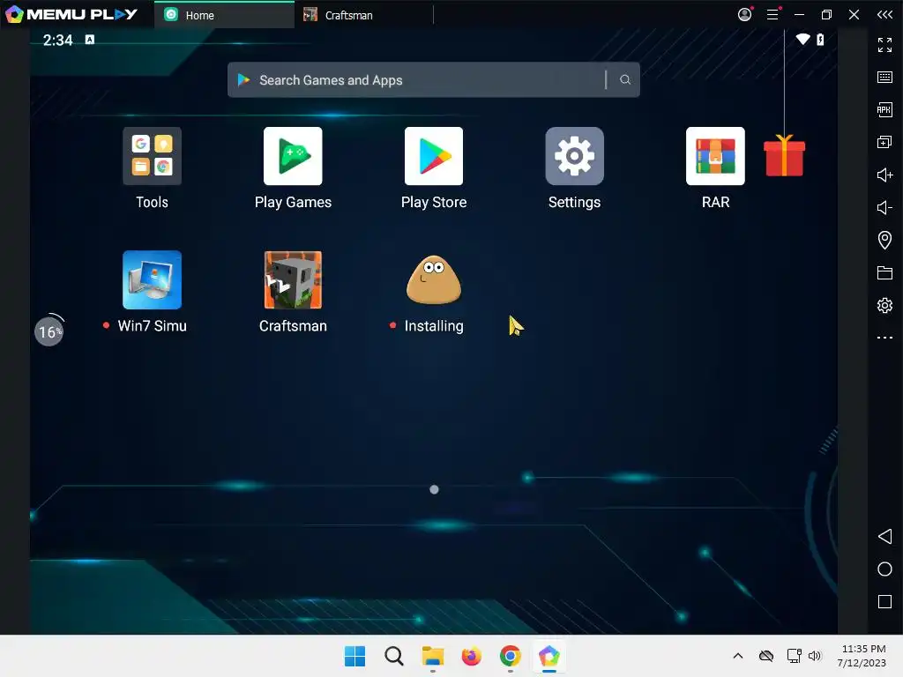Click the system tray volume icon
The width and height of the screenshot is (903, 677).
click(815, 656)
